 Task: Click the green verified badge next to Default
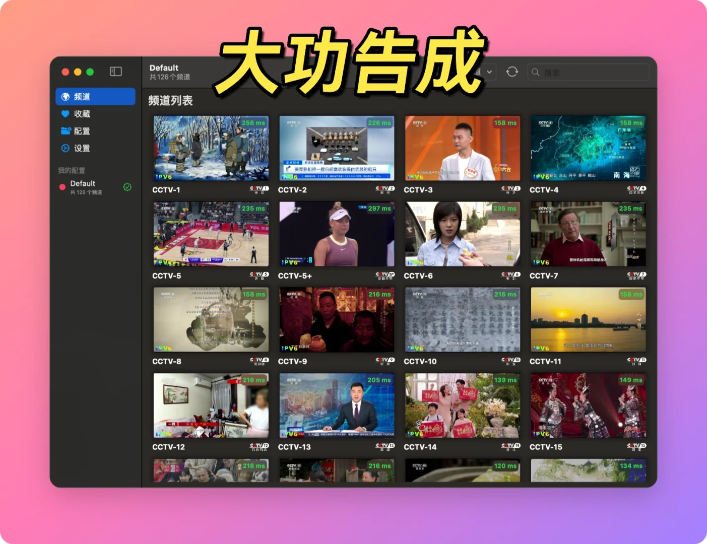click(x=127, y=187)
